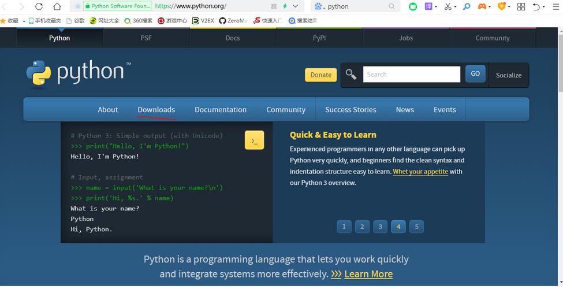The width and height of the screenshot is (563, 289).
Task: Open the About navigation menu
Action: pyautogui.click(x=108, y=110)
